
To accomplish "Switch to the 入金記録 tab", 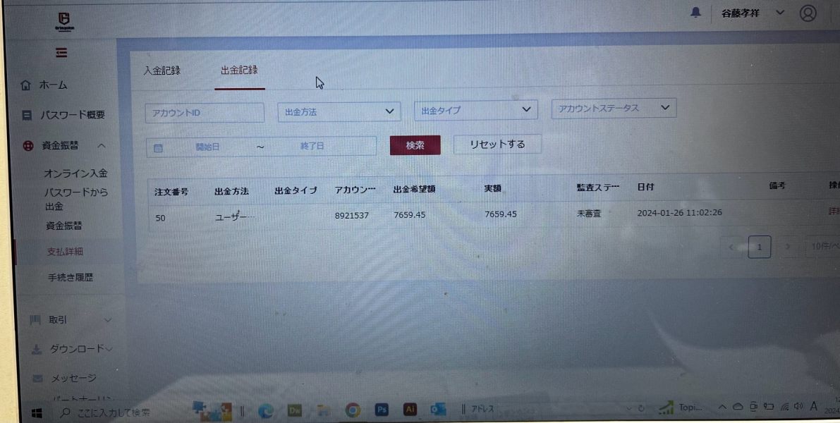I will click(x=162, y=70).
